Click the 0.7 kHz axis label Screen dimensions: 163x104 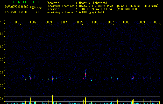click(x=2, y=86)
